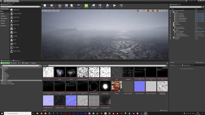This screenshot has height=115, width=205.
Task: Open the Perspective viewport dropdown
Action: 48,11
